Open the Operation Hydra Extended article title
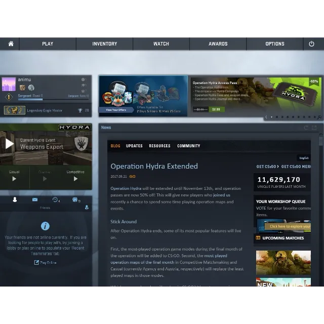Viewport: 324px width, 324px height. tap(154, 166)
